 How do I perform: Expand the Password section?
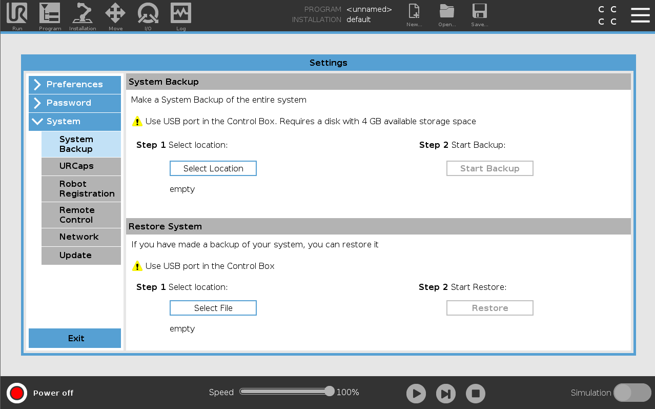click(75, 103)
